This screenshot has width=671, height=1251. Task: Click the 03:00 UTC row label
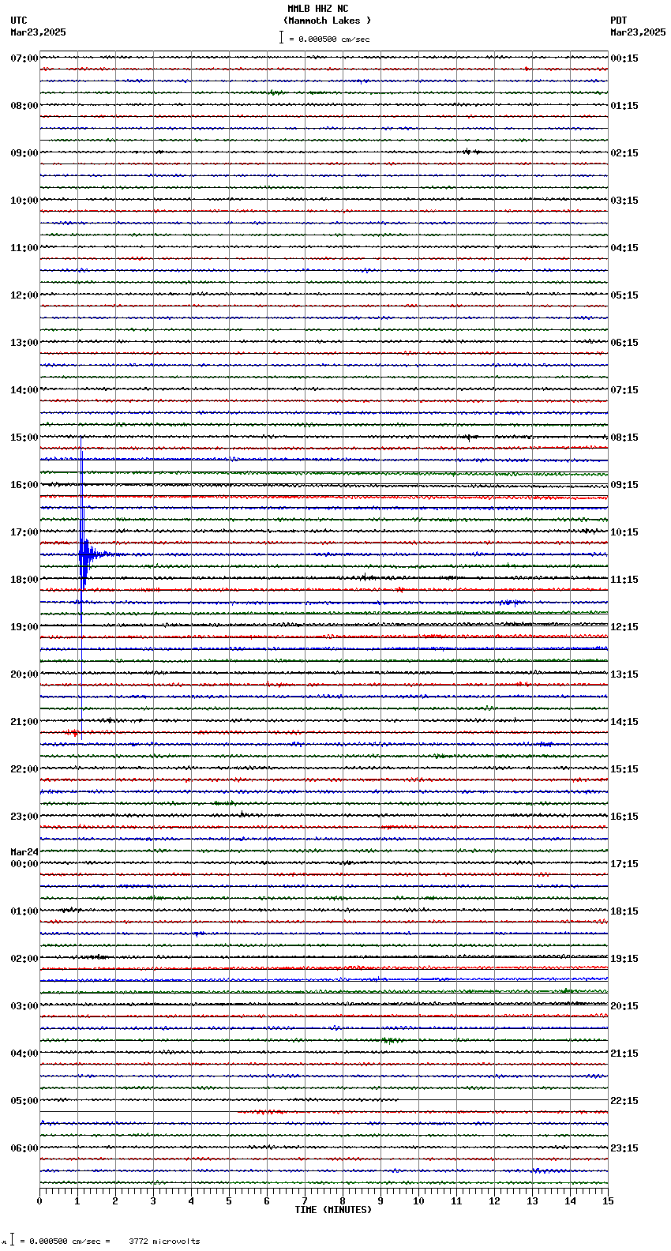click(24, 1006)
